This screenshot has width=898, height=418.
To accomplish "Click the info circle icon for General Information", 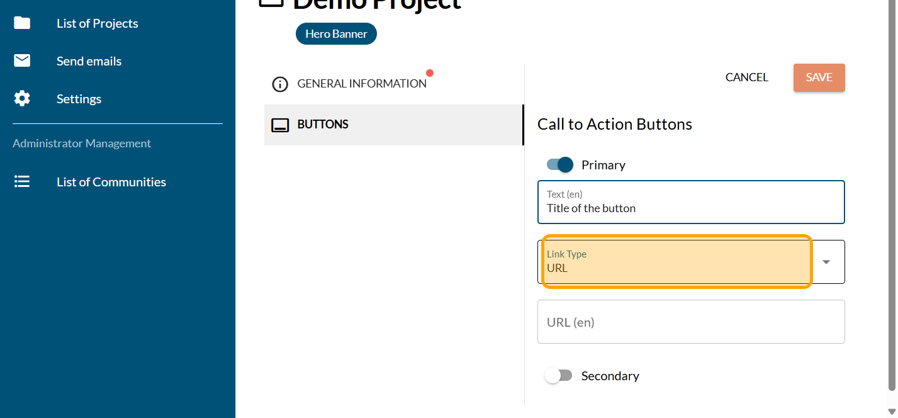I will pyautogui.click(x=279, y=84).
